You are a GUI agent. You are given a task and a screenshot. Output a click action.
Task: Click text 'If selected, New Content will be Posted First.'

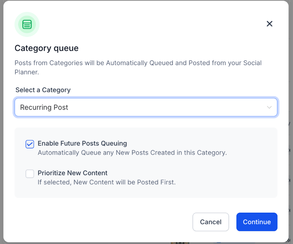pyautogui.click(x=107, y=182)
